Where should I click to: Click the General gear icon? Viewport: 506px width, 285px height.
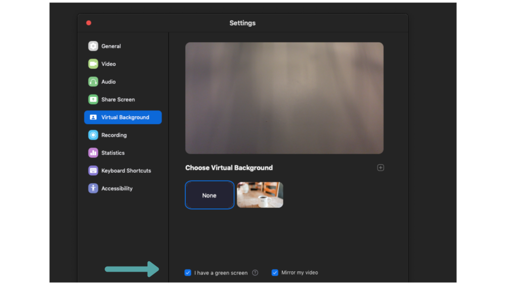coord(93,46)
